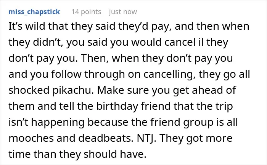The image size is (267, 165).
Task: Click the words 'mooches and deadbeats'
Action: (x=70, y=138)
